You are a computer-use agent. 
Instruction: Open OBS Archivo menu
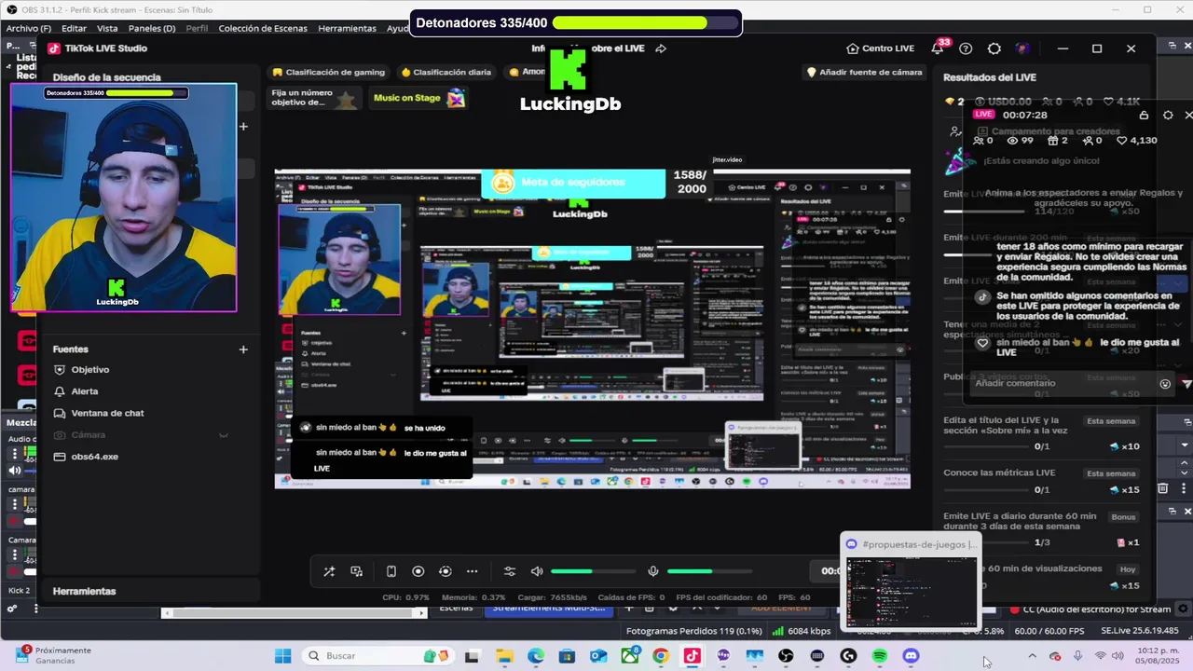click(x=29, y=28)
